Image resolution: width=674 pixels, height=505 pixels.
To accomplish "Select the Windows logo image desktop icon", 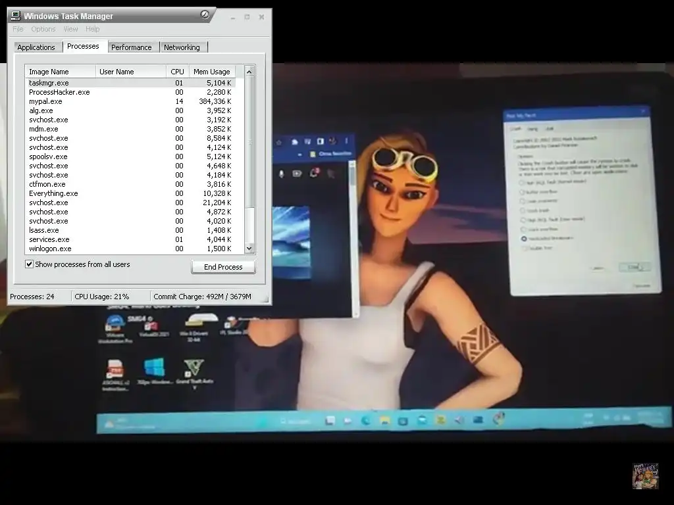I will coord(154,371).
